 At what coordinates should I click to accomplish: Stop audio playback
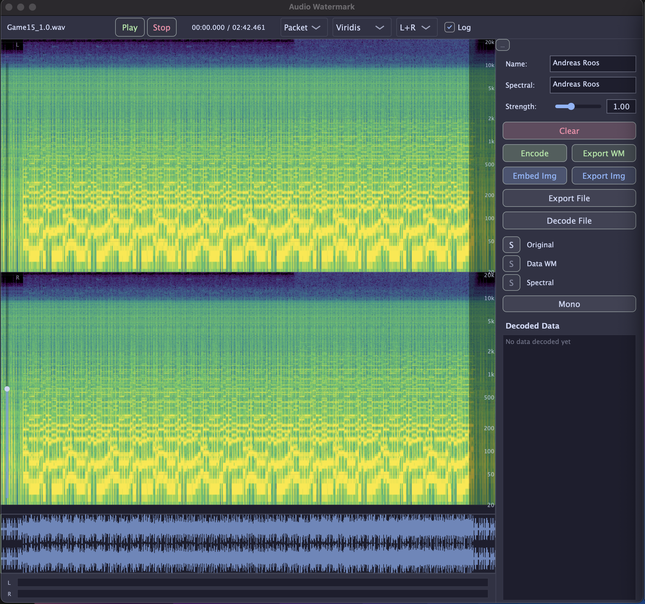click(x=162, y=27)
